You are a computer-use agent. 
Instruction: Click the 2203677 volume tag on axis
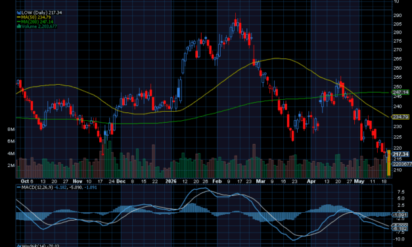pos(401,164)
